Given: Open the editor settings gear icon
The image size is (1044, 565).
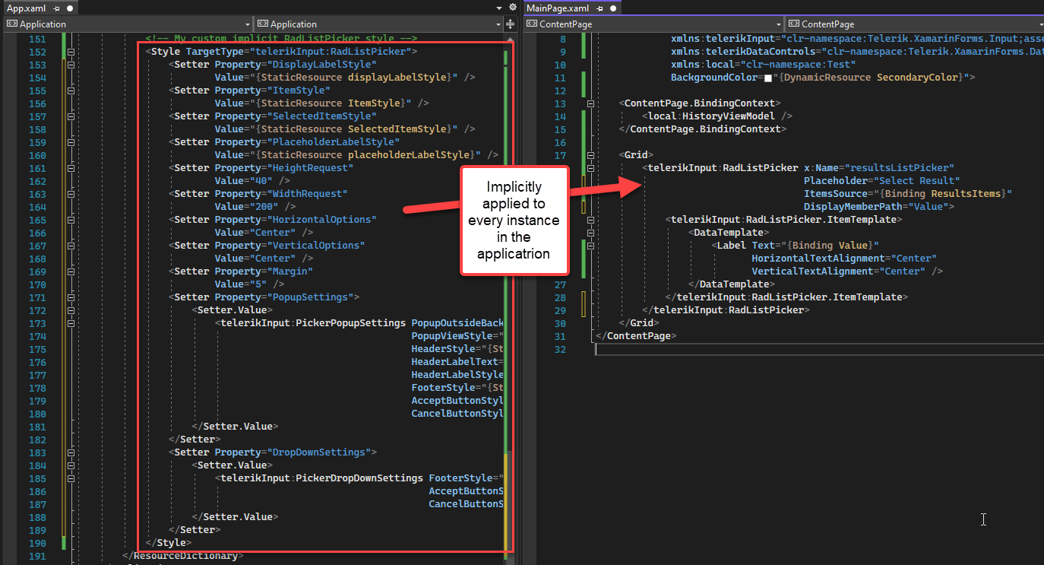Looking at the screenshot, I should (x=512, y=8).
